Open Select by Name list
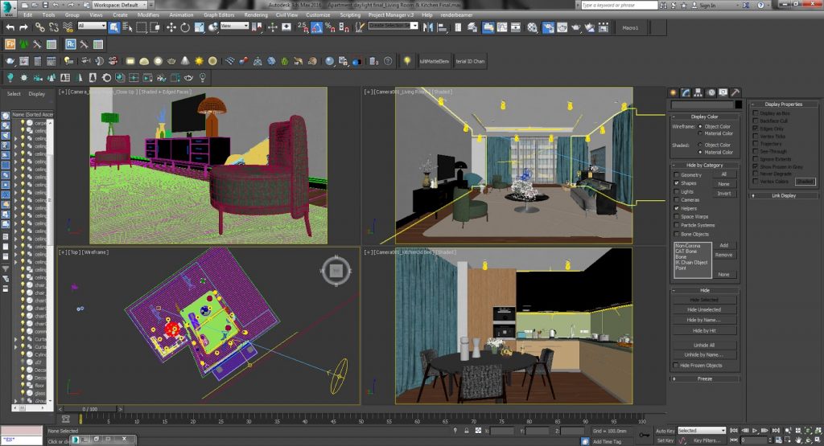This screenshot has width=824, height=446. (127, 27)
